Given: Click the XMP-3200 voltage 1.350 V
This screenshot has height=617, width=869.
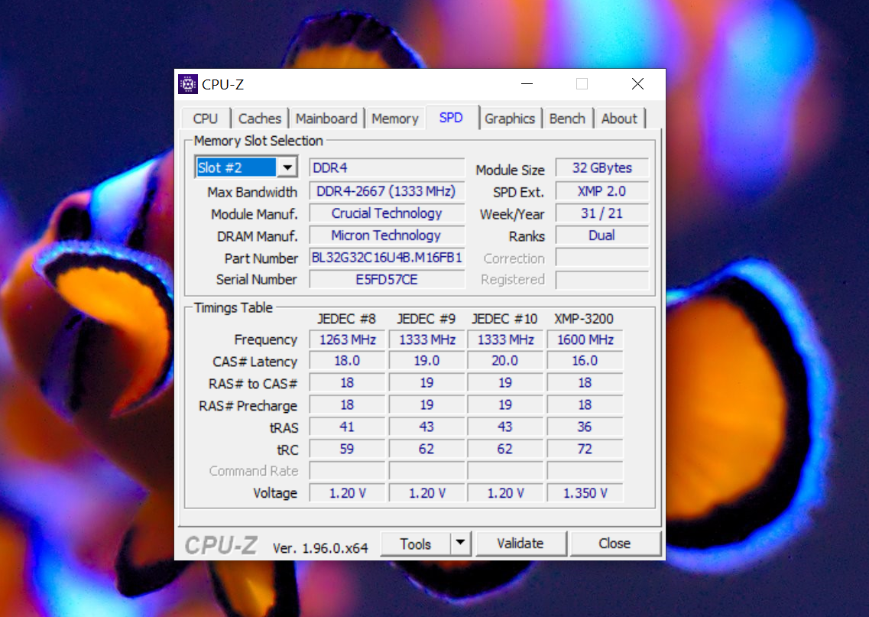Looking at the screenshot, I should coord(585,493).
